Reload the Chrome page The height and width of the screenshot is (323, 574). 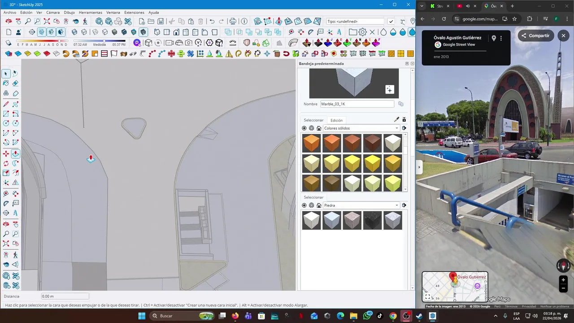pyautogui.click(x=444, y=19)
